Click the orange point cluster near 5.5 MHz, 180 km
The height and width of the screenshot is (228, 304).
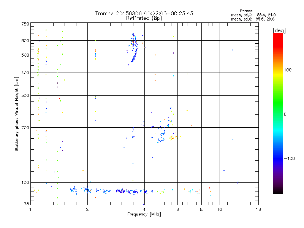pos(173,137)
